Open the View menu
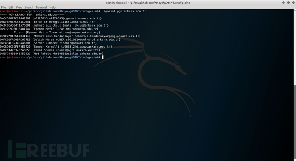The width and height of the screenshot is (296, 161). (x=19, y=7)
